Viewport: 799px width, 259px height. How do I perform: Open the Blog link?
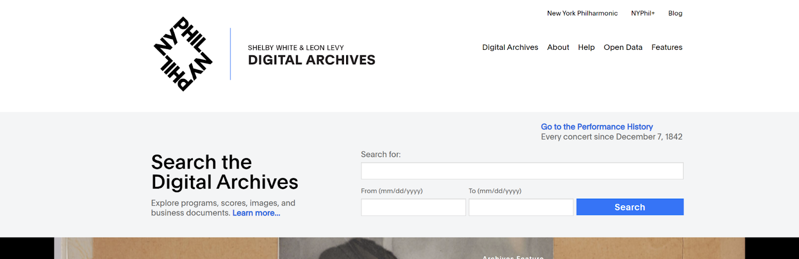(675, 13)
